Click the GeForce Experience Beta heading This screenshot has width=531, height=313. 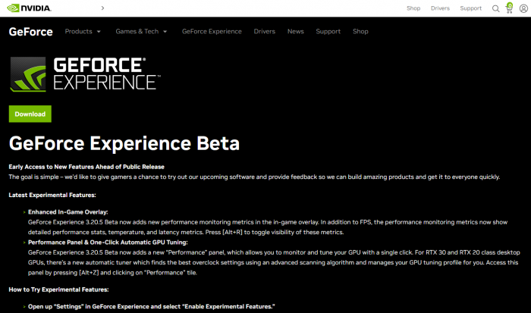(124, 143)
